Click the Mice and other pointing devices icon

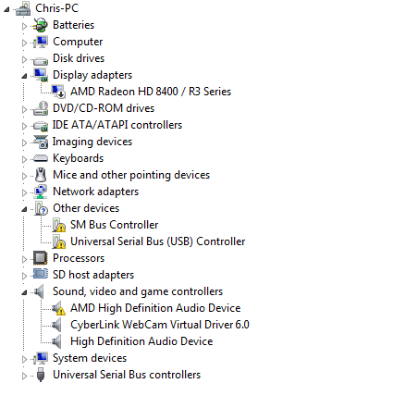point(41,175)
